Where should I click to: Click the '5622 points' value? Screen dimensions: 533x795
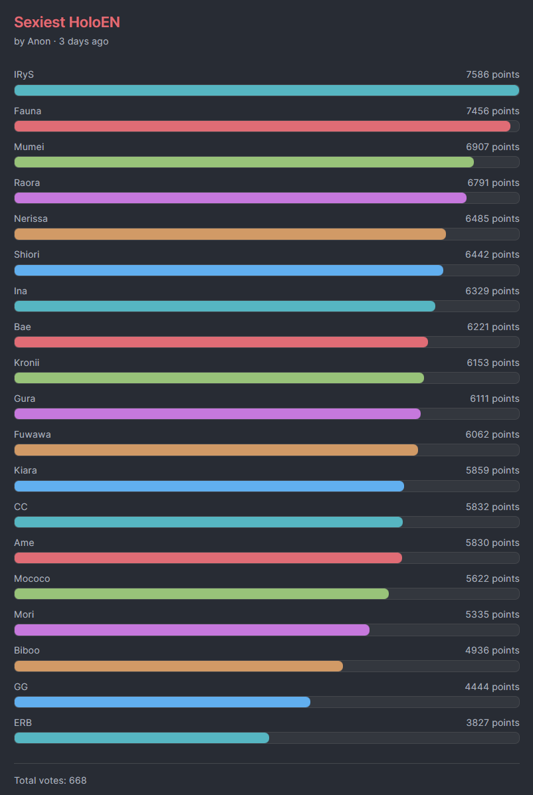click(x=492, y=579)
